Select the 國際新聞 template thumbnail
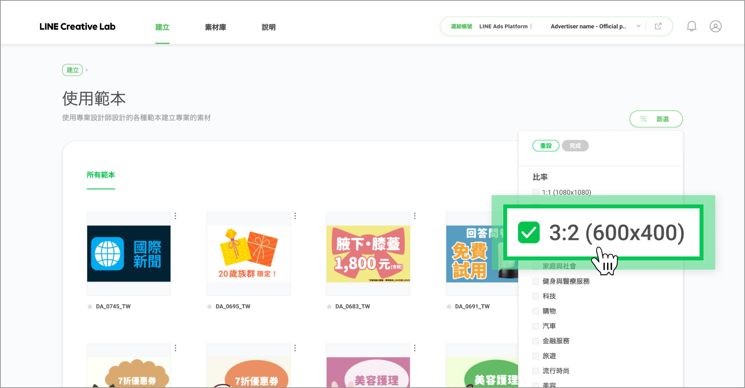The image size is (745, 388). pos(129,254)
